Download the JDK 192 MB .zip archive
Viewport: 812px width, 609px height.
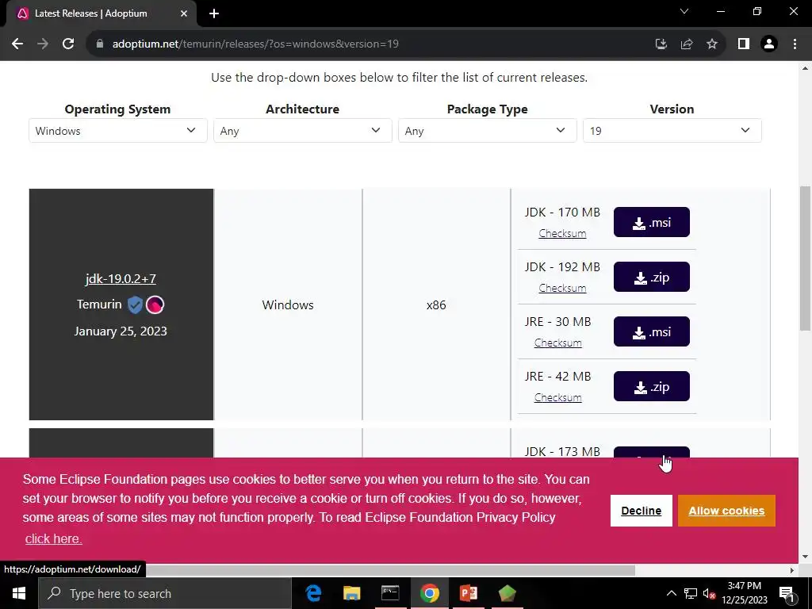click(652, 277)
